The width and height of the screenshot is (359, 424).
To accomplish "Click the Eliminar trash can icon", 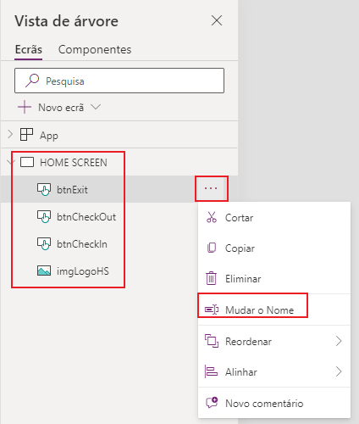I will click(x=211, y=278).
